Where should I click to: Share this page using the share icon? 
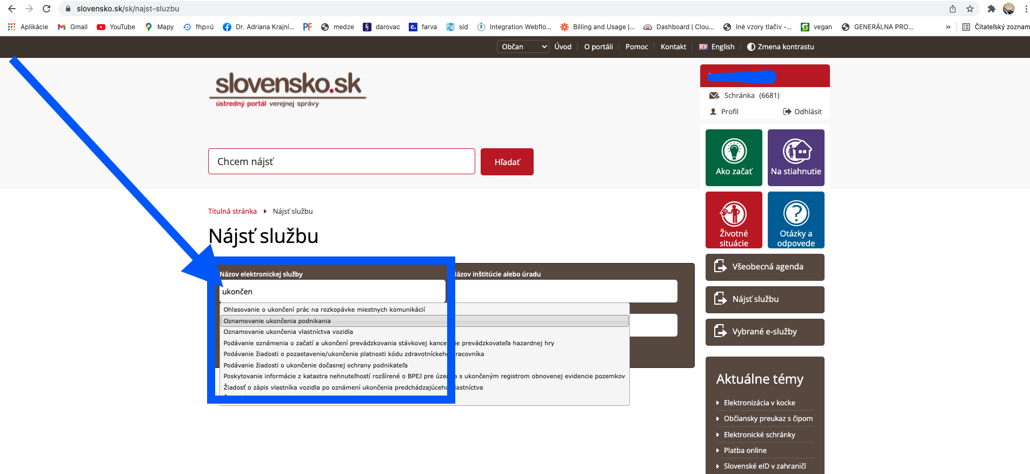point(953,9)
